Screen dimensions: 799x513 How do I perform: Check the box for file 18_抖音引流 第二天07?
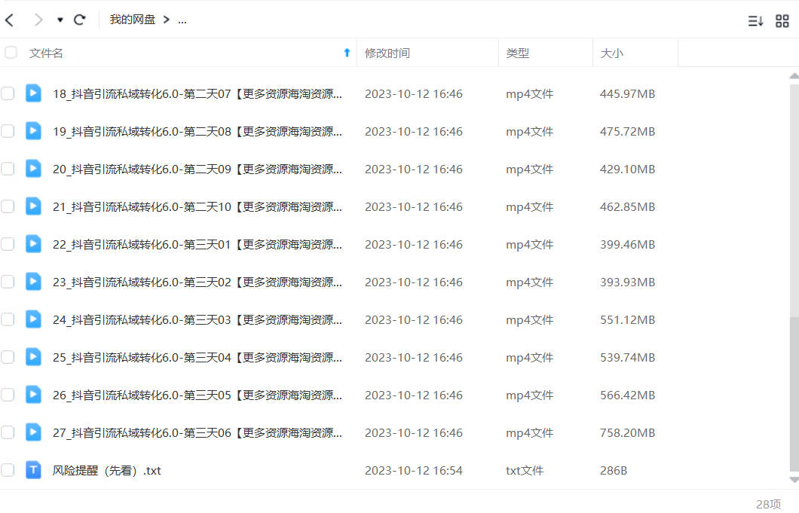(x=8, y=93)
